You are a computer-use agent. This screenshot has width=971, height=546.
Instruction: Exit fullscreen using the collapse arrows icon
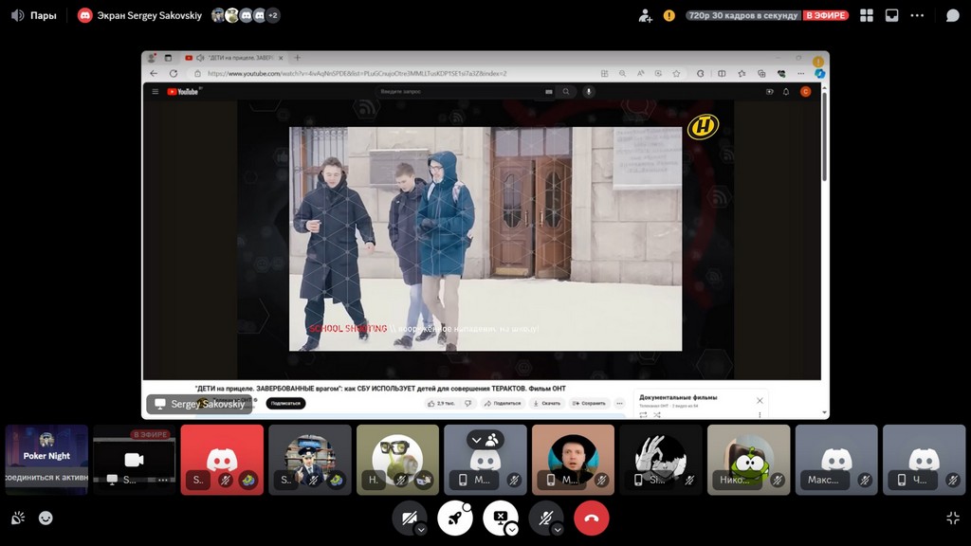(x=952, y=518)
